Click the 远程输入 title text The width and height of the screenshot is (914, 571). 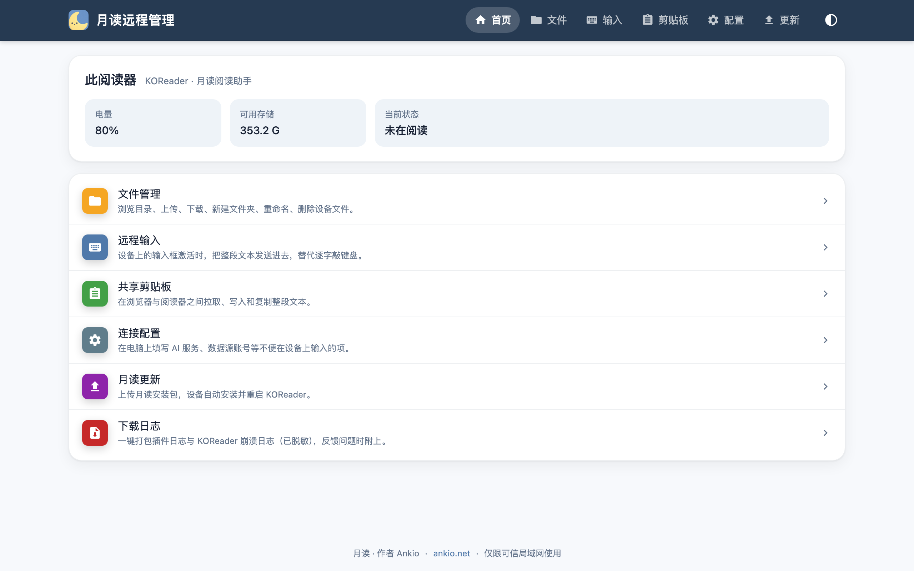coord(139,241)
